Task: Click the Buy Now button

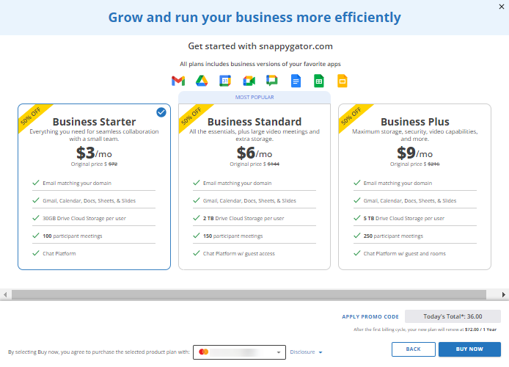Action: pos(469,349)
